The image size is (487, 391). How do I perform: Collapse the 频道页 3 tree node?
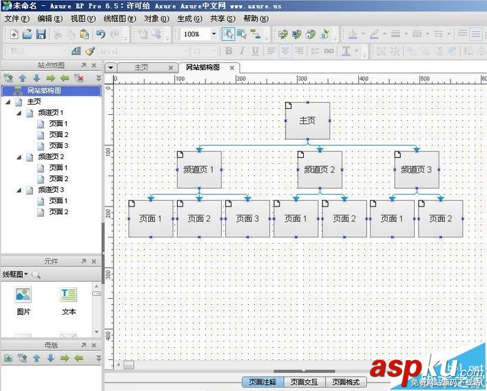click(19, 190)
